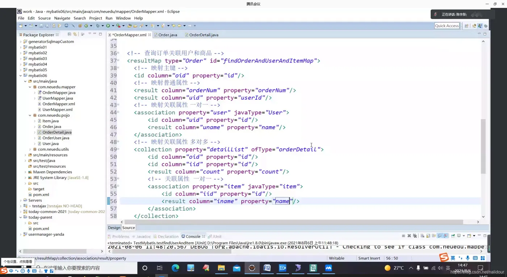Open the dropdown next to Run icon

(x=113, y=26)
